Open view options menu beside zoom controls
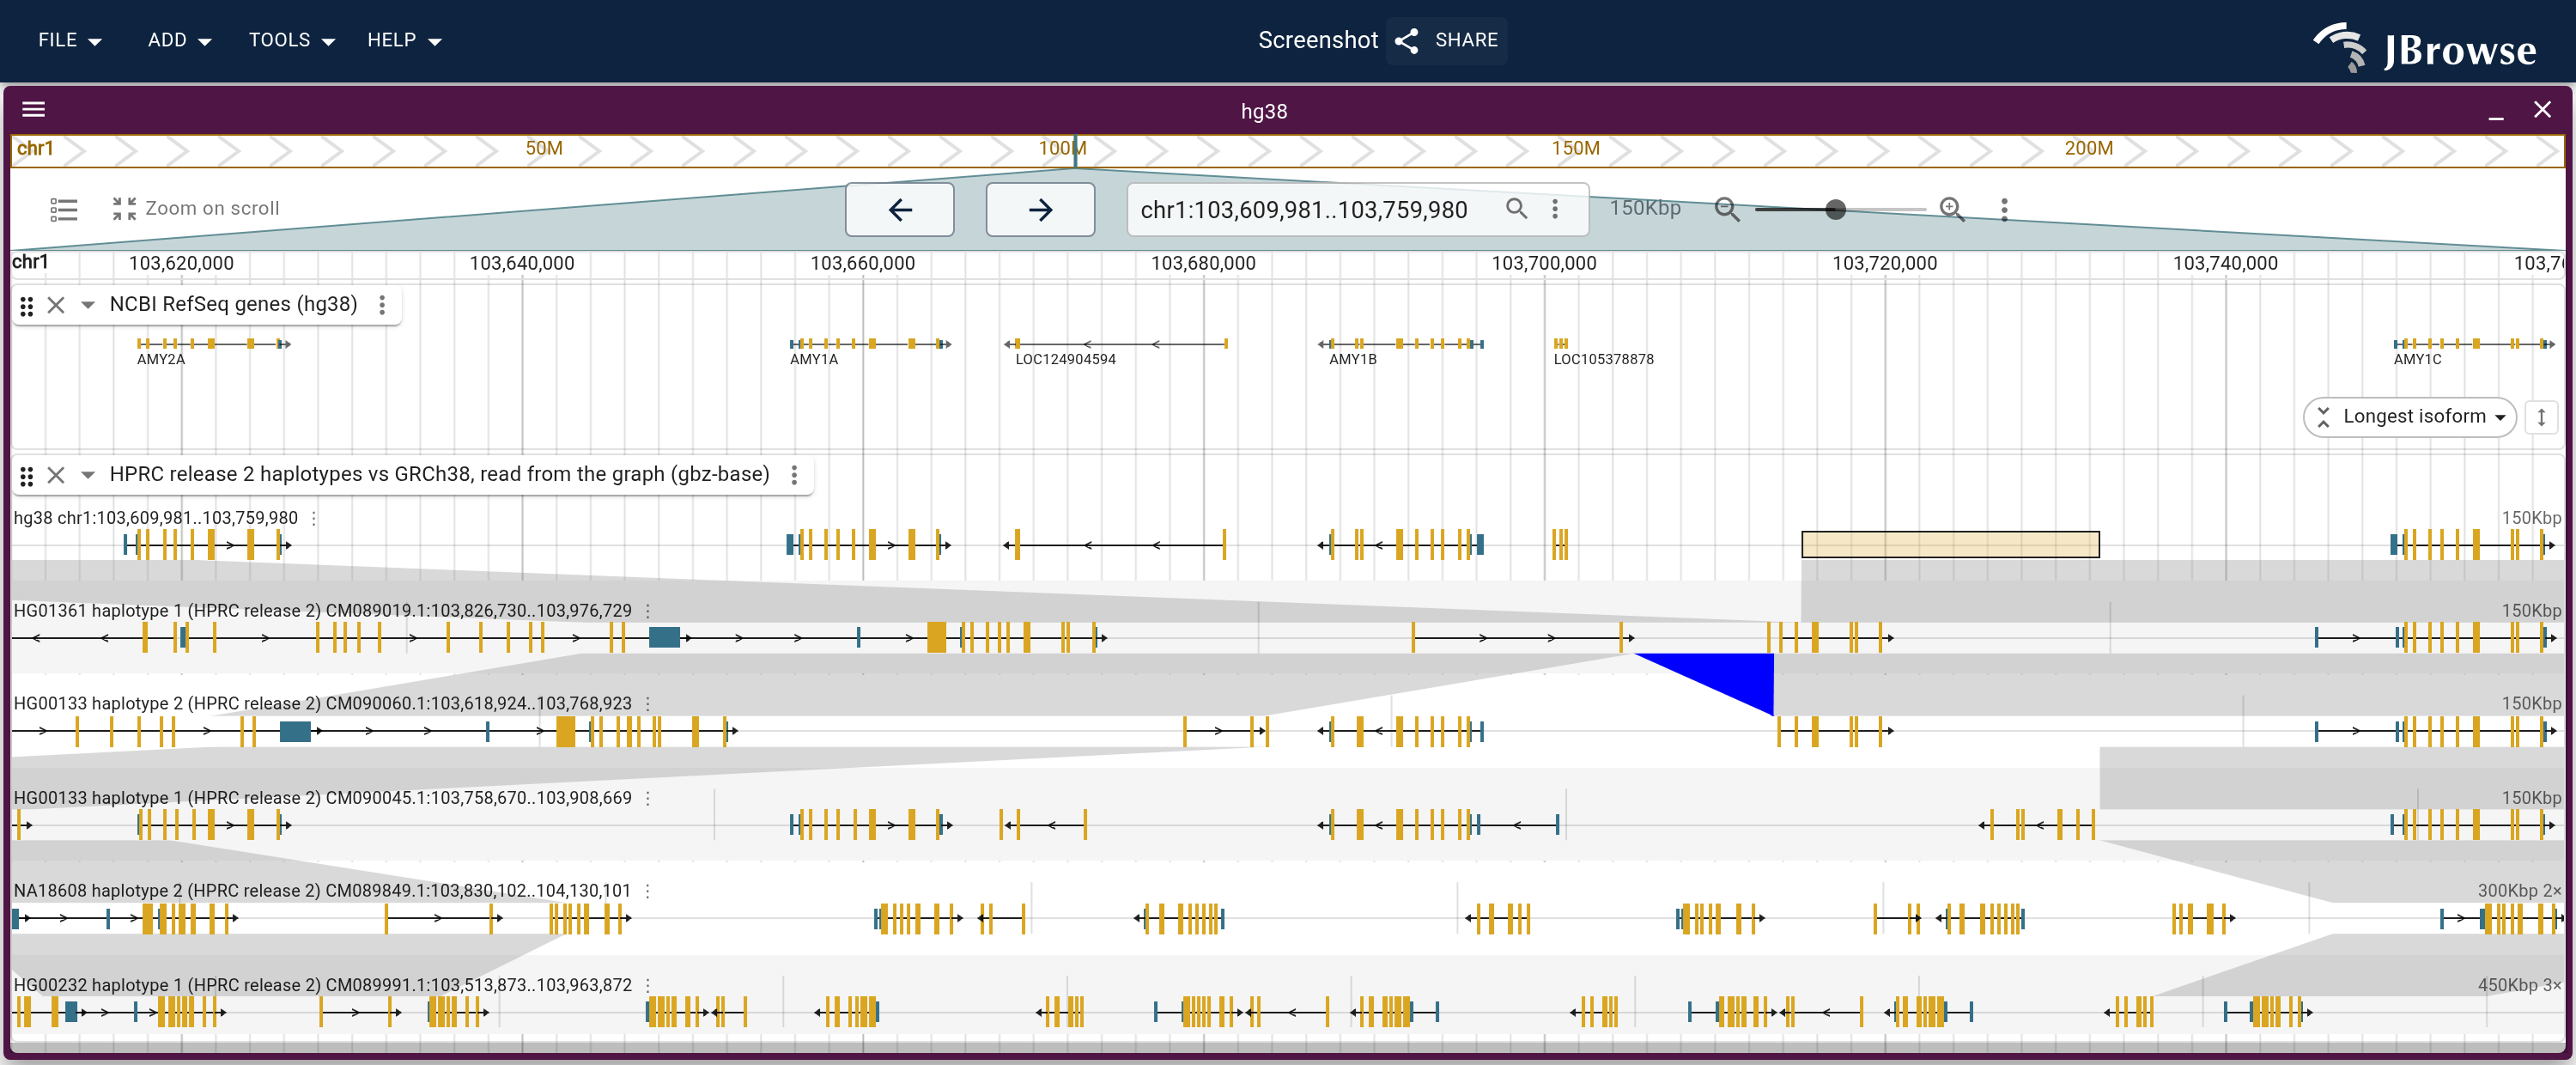 click(x=2004, y=209)
